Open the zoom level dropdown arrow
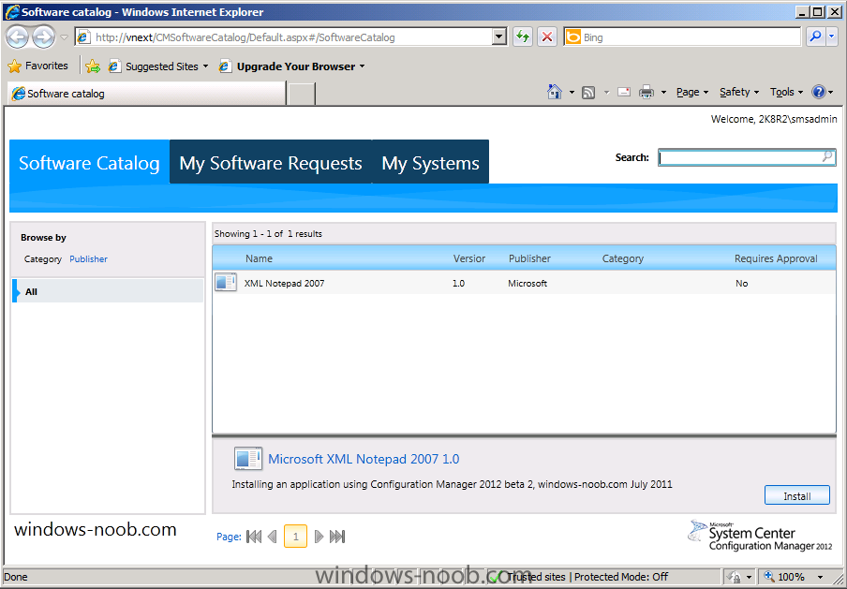The height and width of the screenshot is (589, 847). coord(820,577)
